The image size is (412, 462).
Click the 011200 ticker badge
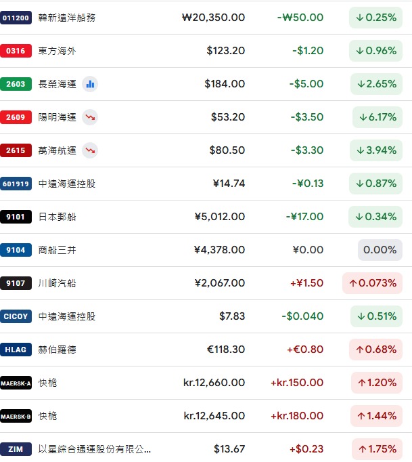tap(16, 18)
